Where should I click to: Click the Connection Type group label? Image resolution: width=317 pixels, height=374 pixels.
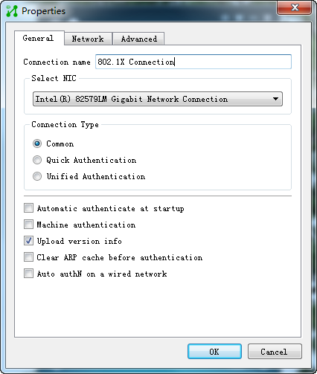tap(65, 124)
